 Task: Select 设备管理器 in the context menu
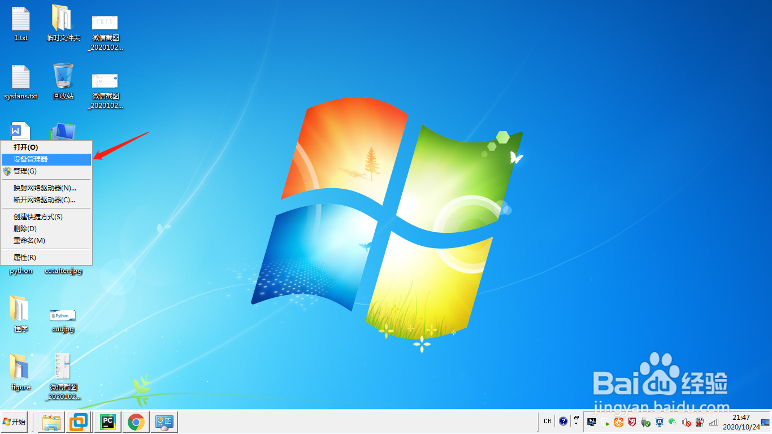coord(46,159)
